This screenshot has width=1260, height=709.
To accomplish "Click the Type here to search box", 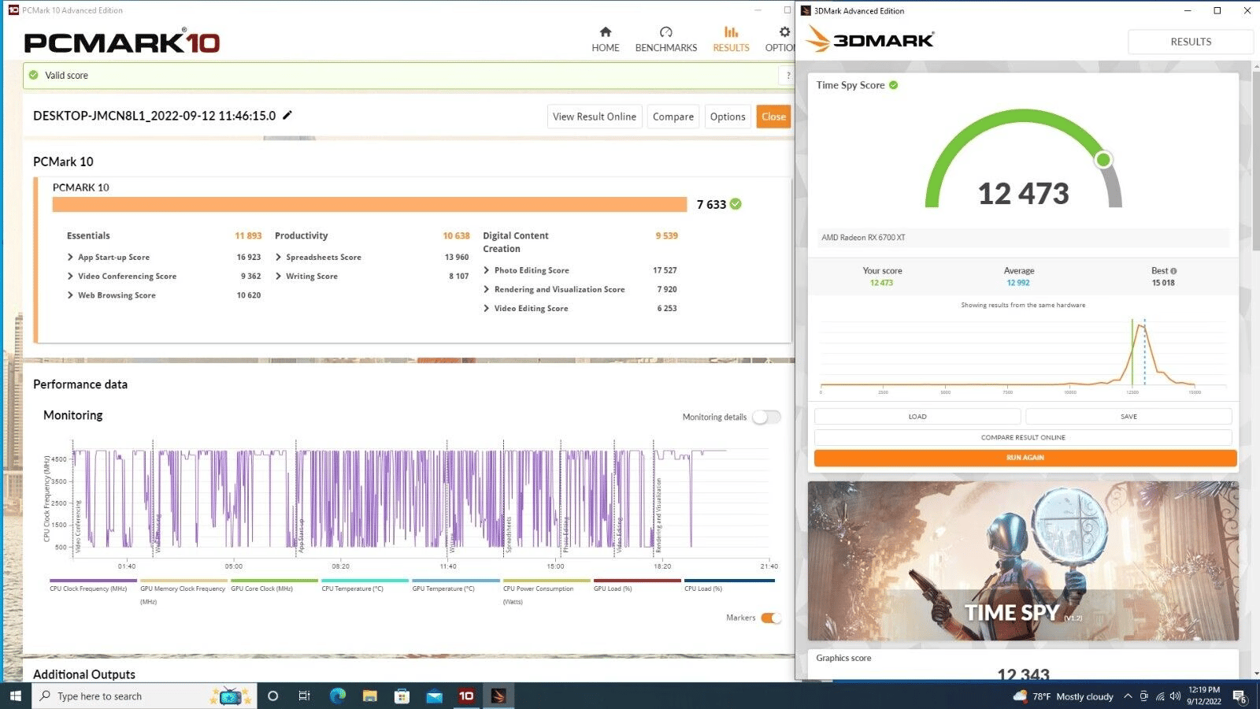I will coord(144,696).
